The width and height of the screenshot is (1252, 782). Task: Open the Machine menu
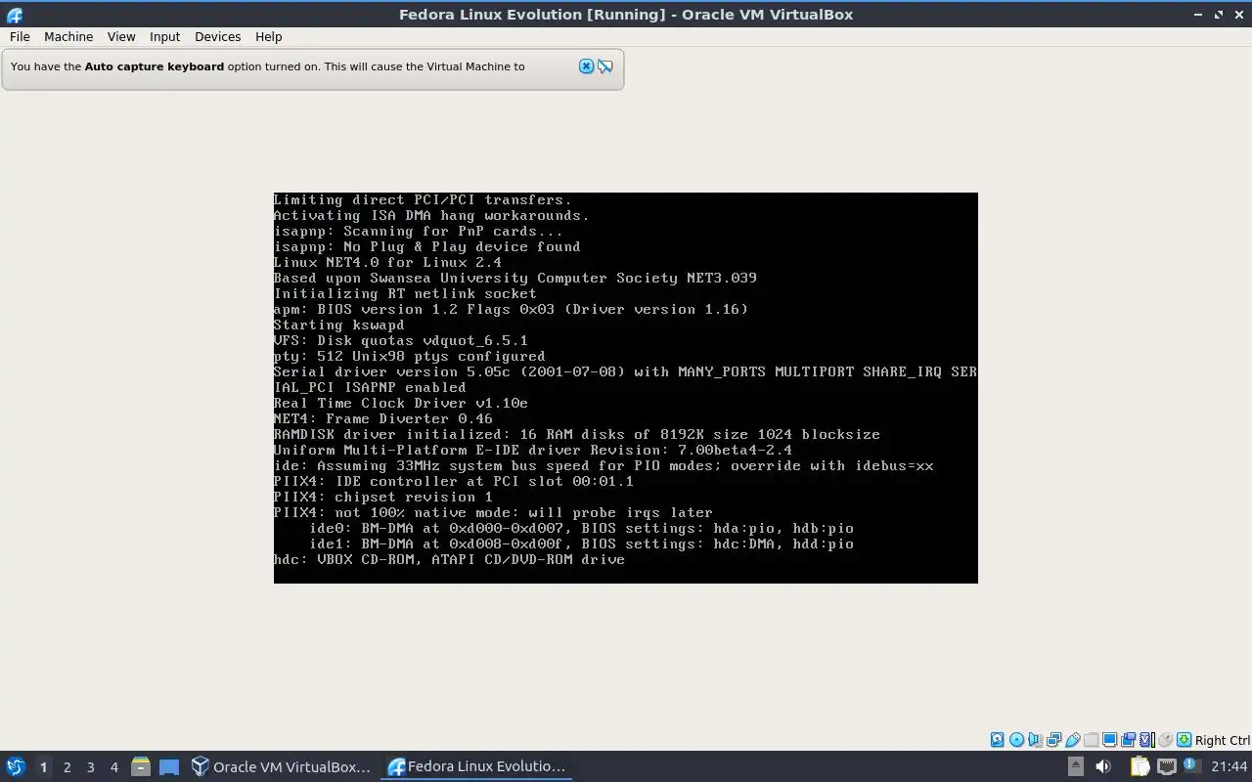click(68, 36)
